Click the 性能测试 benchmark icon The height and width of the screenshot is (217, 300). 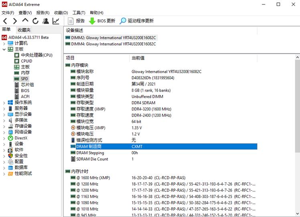pos(10,174)
